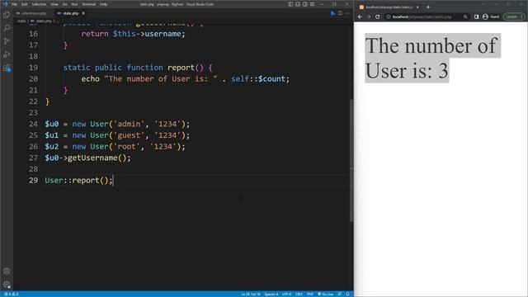This screenshot has width=528, height=297.
Task: Open the editor More Actions ellipsis
Action: pos(347,13)
